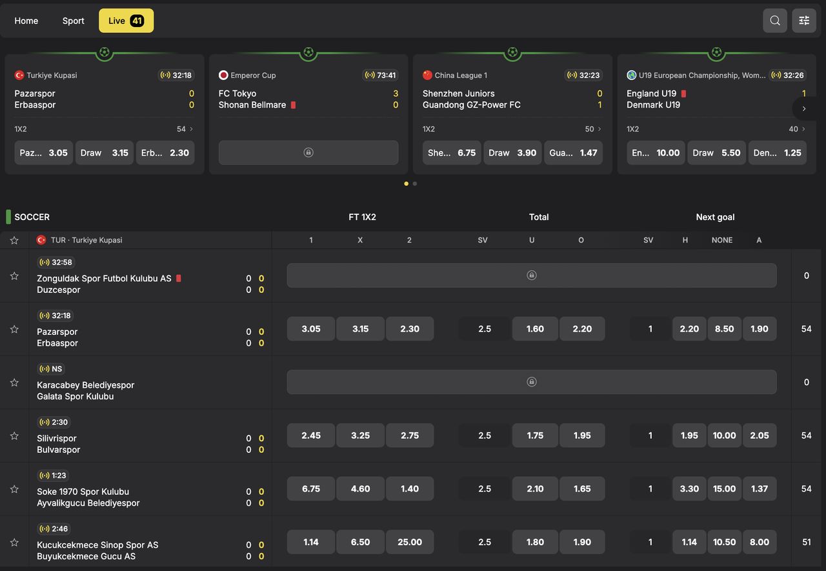Screen dimensions: 826x571
Task: Click soccer ball icon above Emperor Cup card
Action: [308, 52]
